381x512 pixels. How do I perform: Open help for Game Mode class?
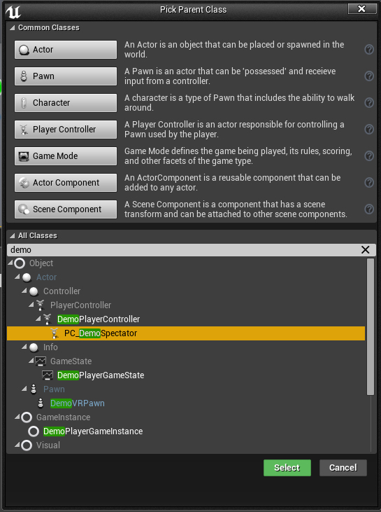[x=369, y=156]
